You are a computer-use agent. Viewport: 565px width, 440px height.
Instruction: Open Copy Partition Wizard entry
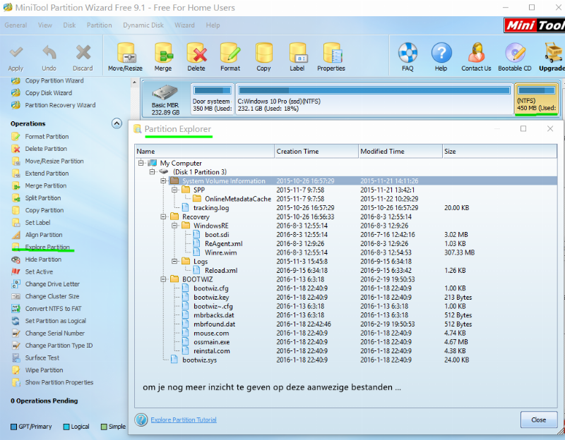(54, 80)
